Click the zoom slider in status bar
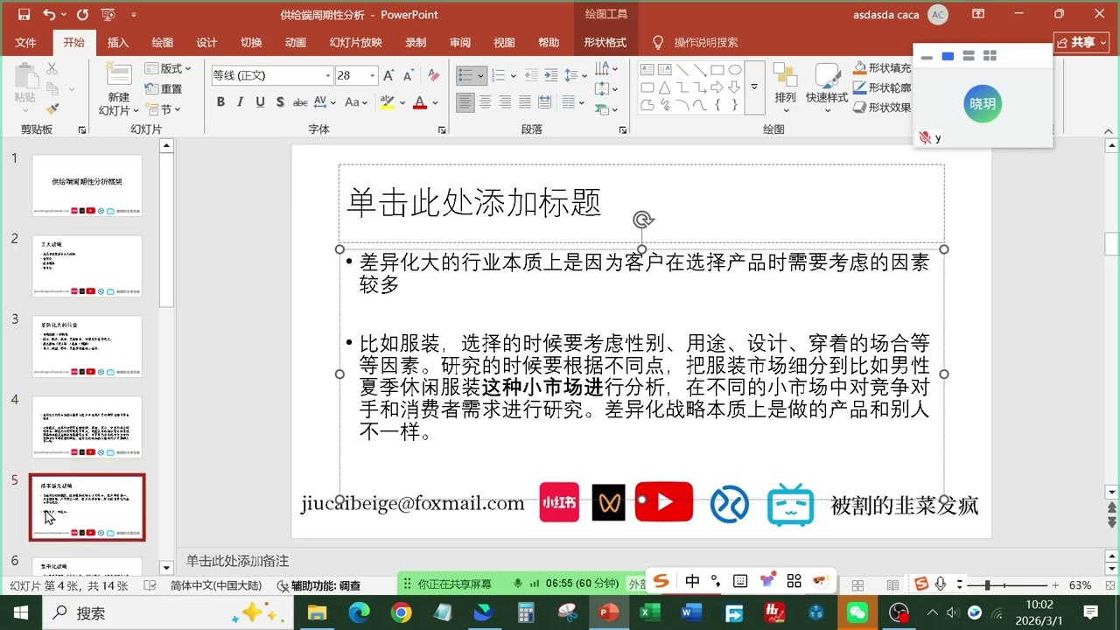The height and width of the screenshot is (630, 1120). click(1006, 585)
